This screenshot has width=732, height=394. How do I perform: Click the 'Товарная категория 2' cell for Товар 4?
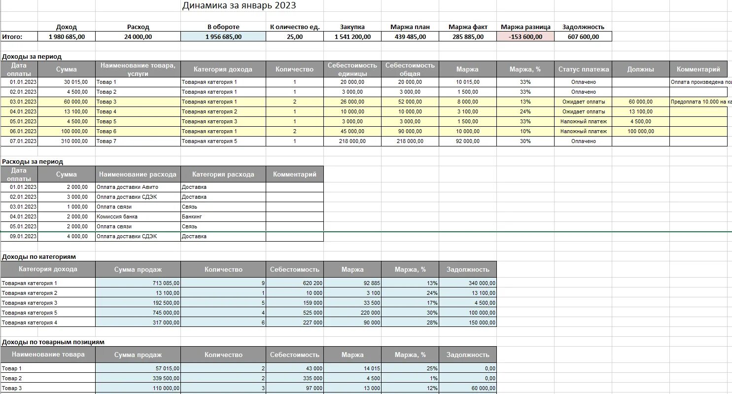[223, 111]
